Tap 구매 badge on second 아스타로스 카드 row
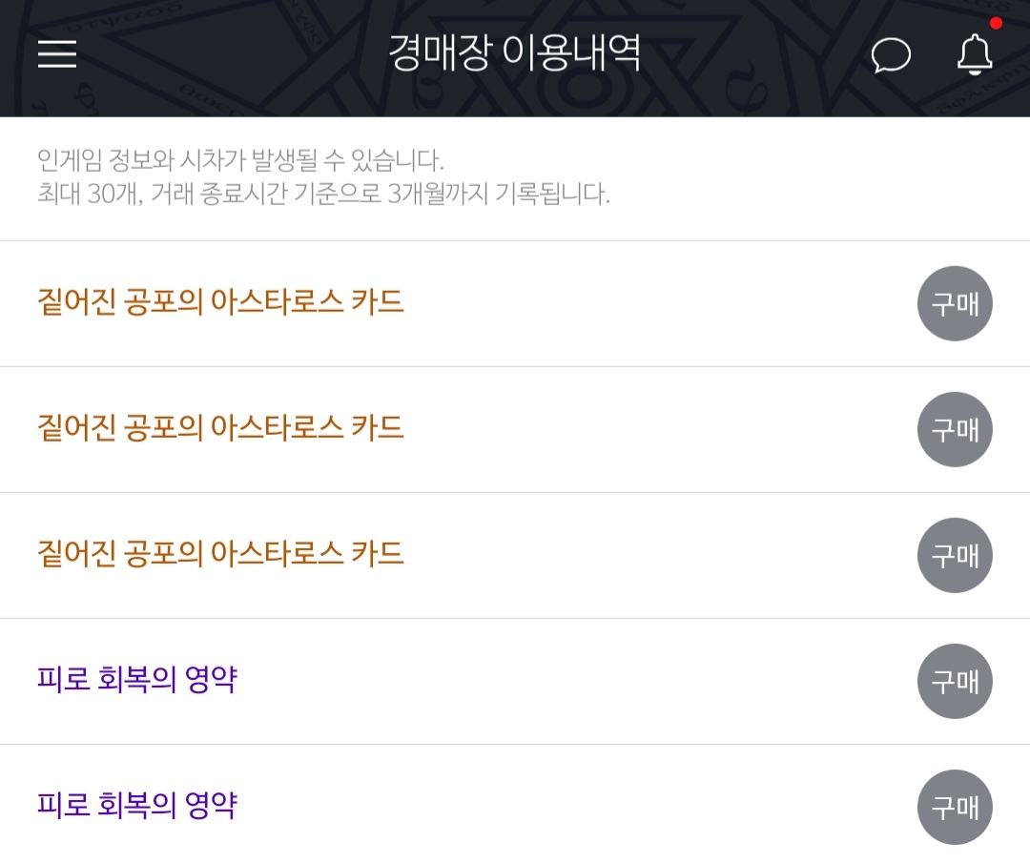 pyautogui.click(x=955, y=429)
